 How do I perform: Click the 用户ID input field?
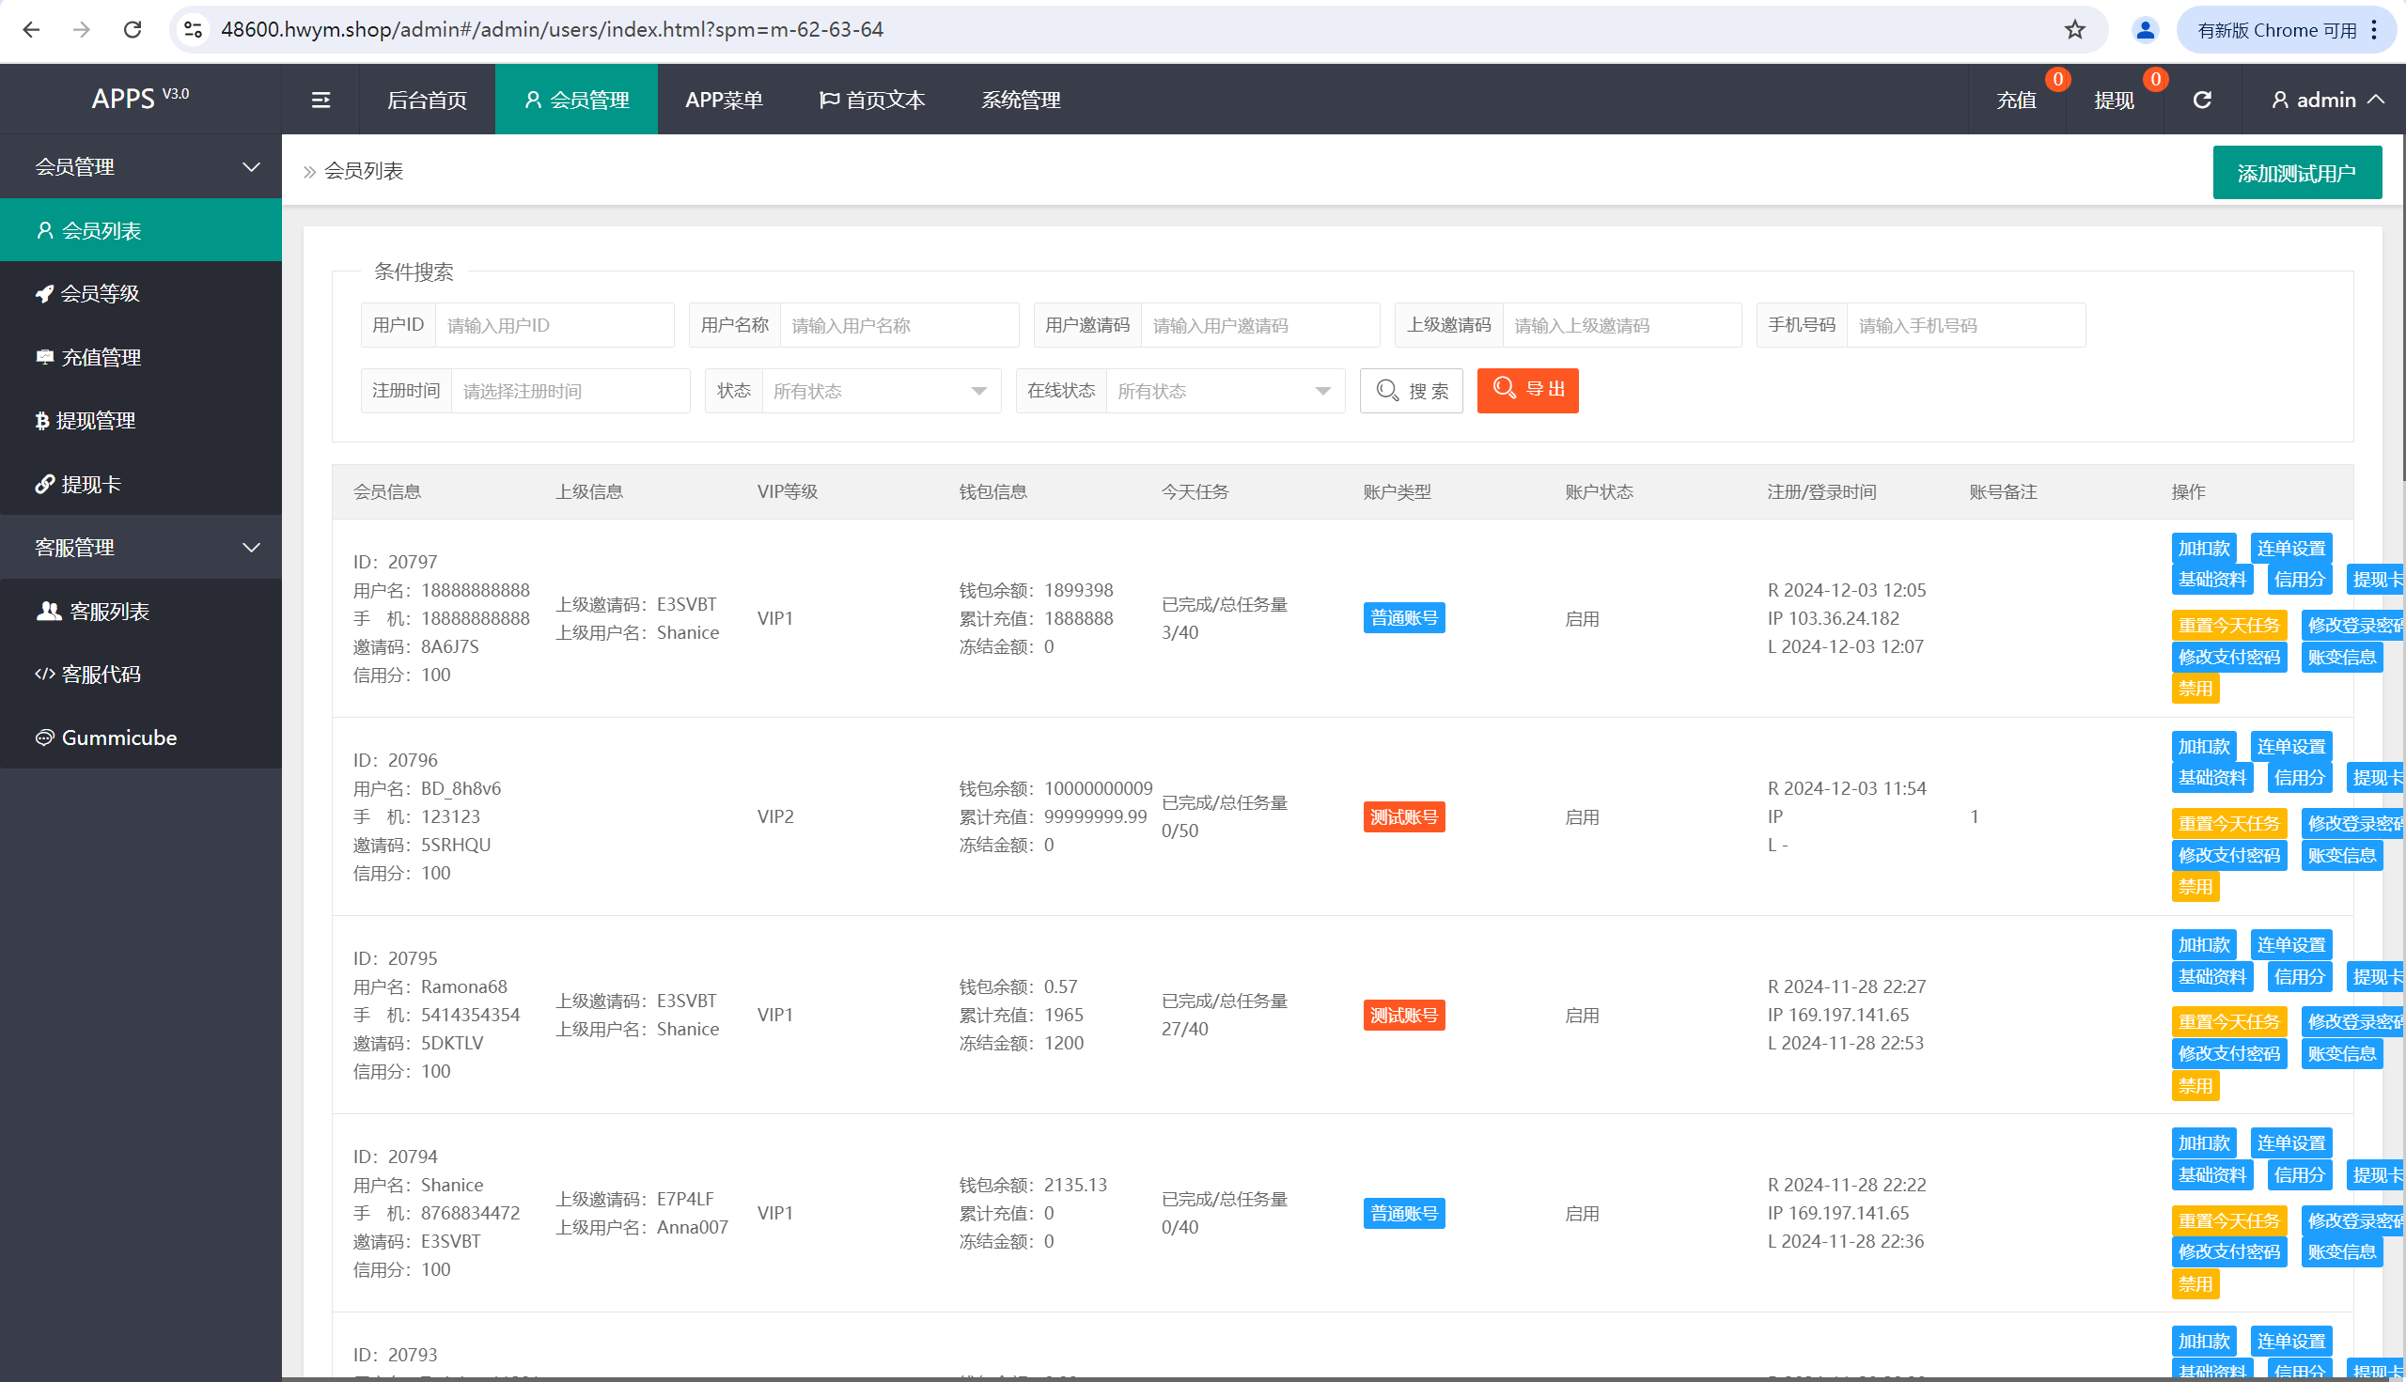pyautogui.click(x=554, y=326)
